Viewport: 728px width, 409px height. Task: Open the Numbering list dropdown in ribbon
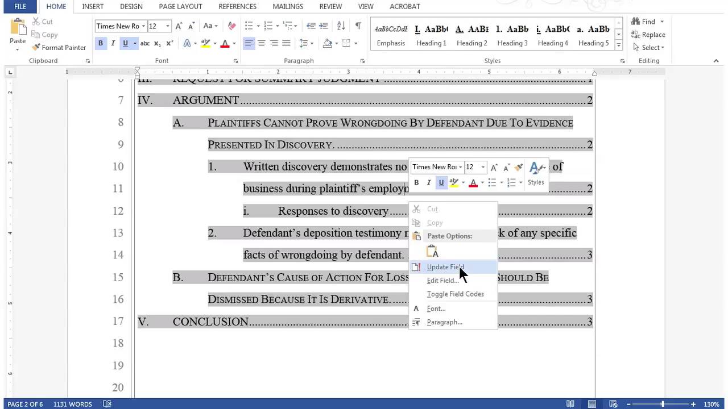(x=277, y=26)
